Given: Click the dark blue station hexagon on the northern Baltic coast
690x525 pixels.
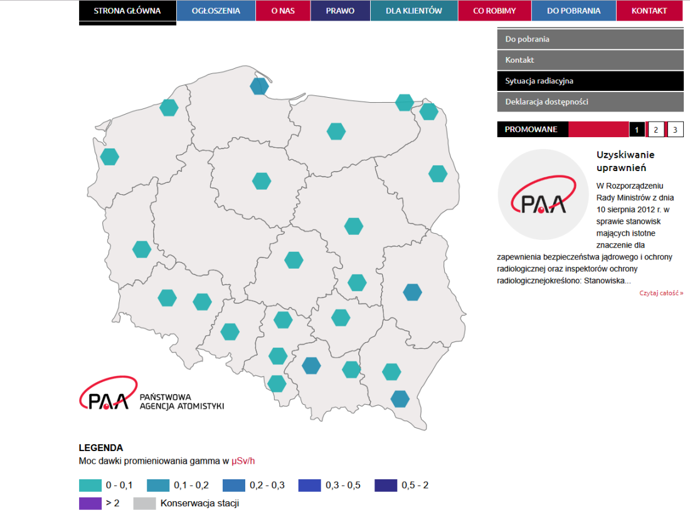Looking at the screenshot, I should point(259,86).
